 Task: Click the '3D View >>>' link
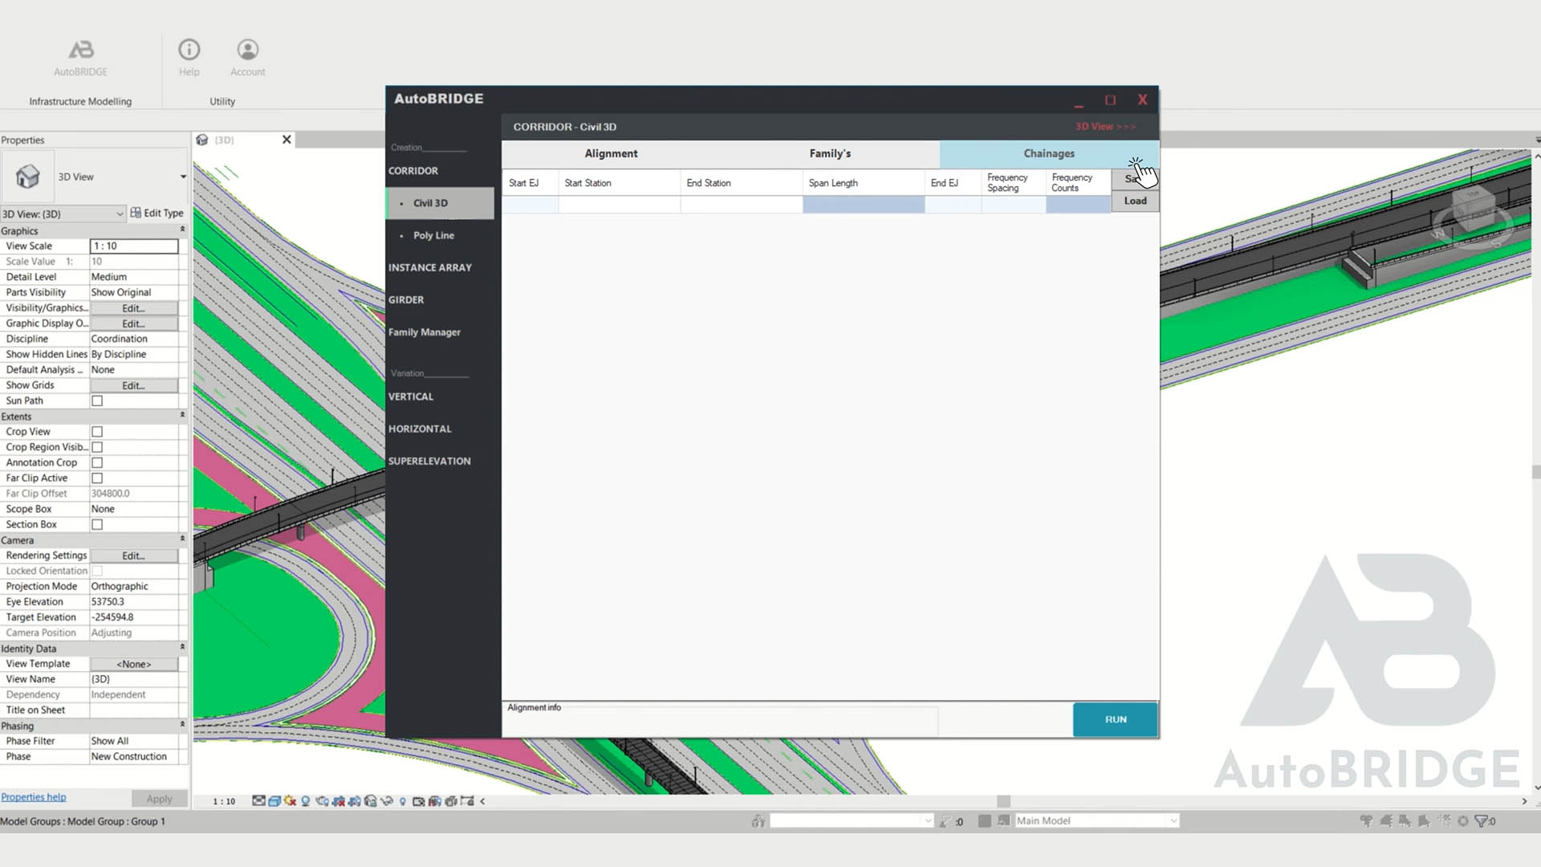tap(1105, 126)
